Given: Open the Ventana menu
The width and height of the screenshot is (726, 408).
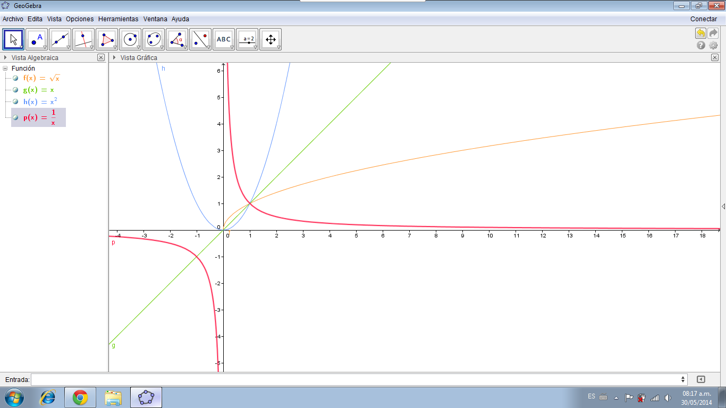Looking at the screenshot, I should (x=155, y=19).
